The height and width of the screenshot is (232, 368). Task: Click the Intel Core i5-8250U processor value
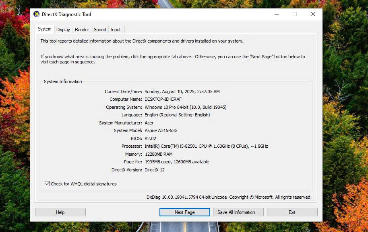(206, 146)
